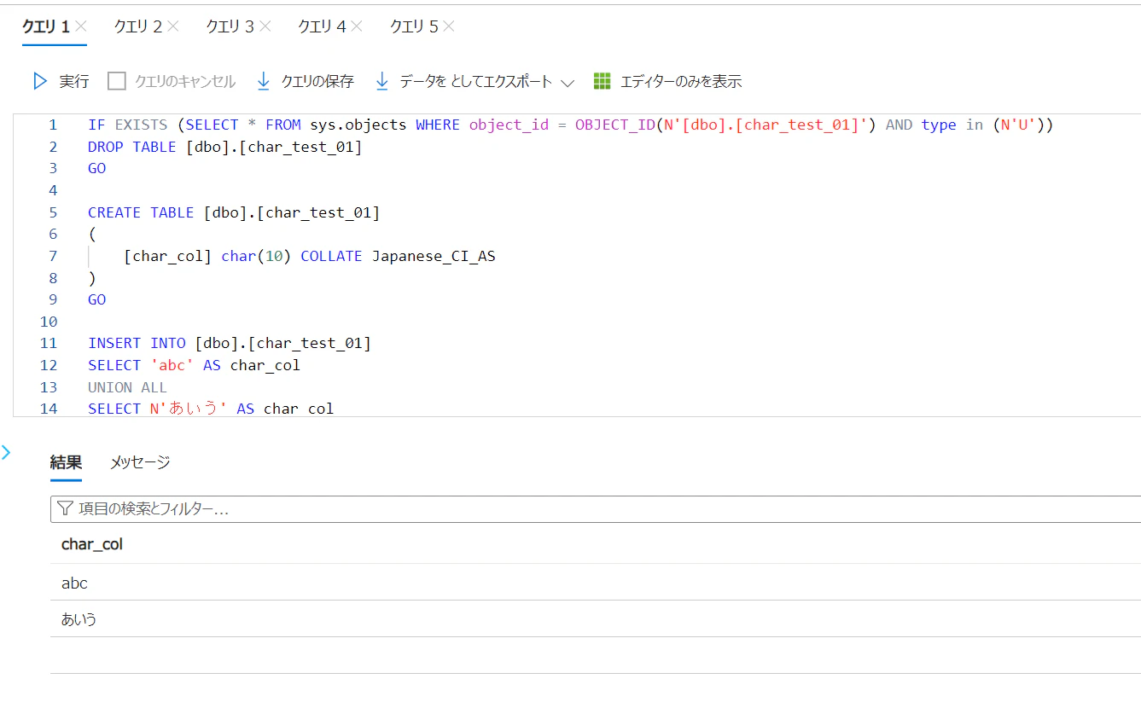Select the 結果 results tab

click(x=66, y=462)
